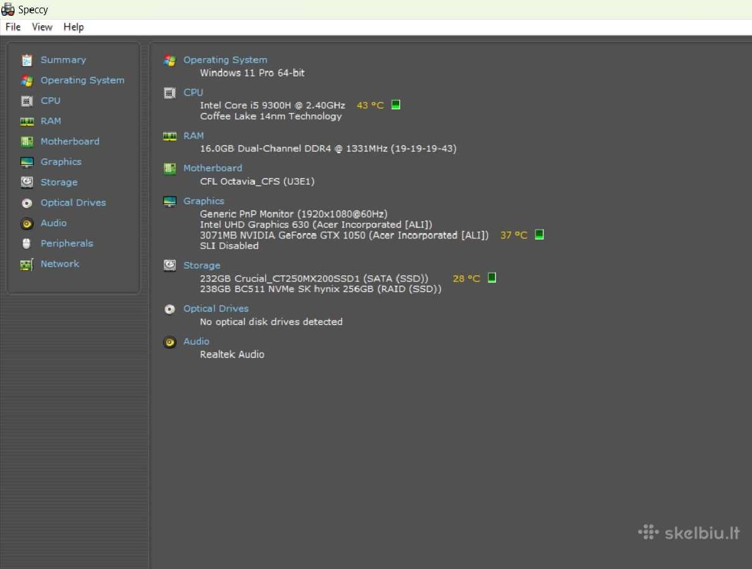Screen dimensions: 752x569
Task: Select Operating System in the sidebar
Action: [82, 80]
